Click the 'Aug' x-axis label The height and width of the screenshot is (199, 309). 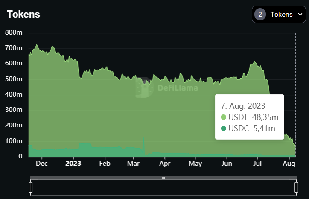pos(289,164)
